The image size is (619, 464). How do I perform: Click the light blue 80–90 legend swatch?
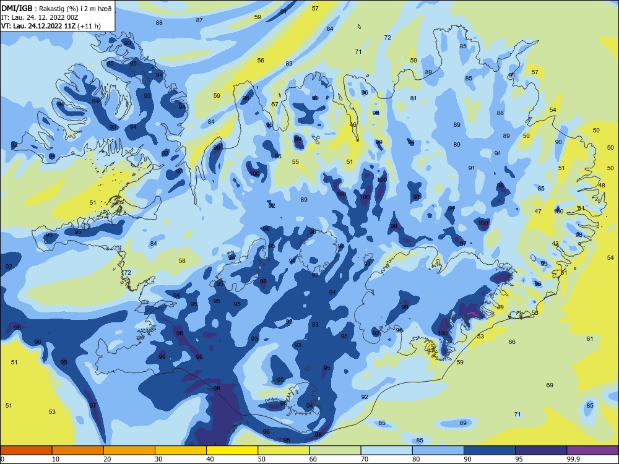[x=438, y=450]
